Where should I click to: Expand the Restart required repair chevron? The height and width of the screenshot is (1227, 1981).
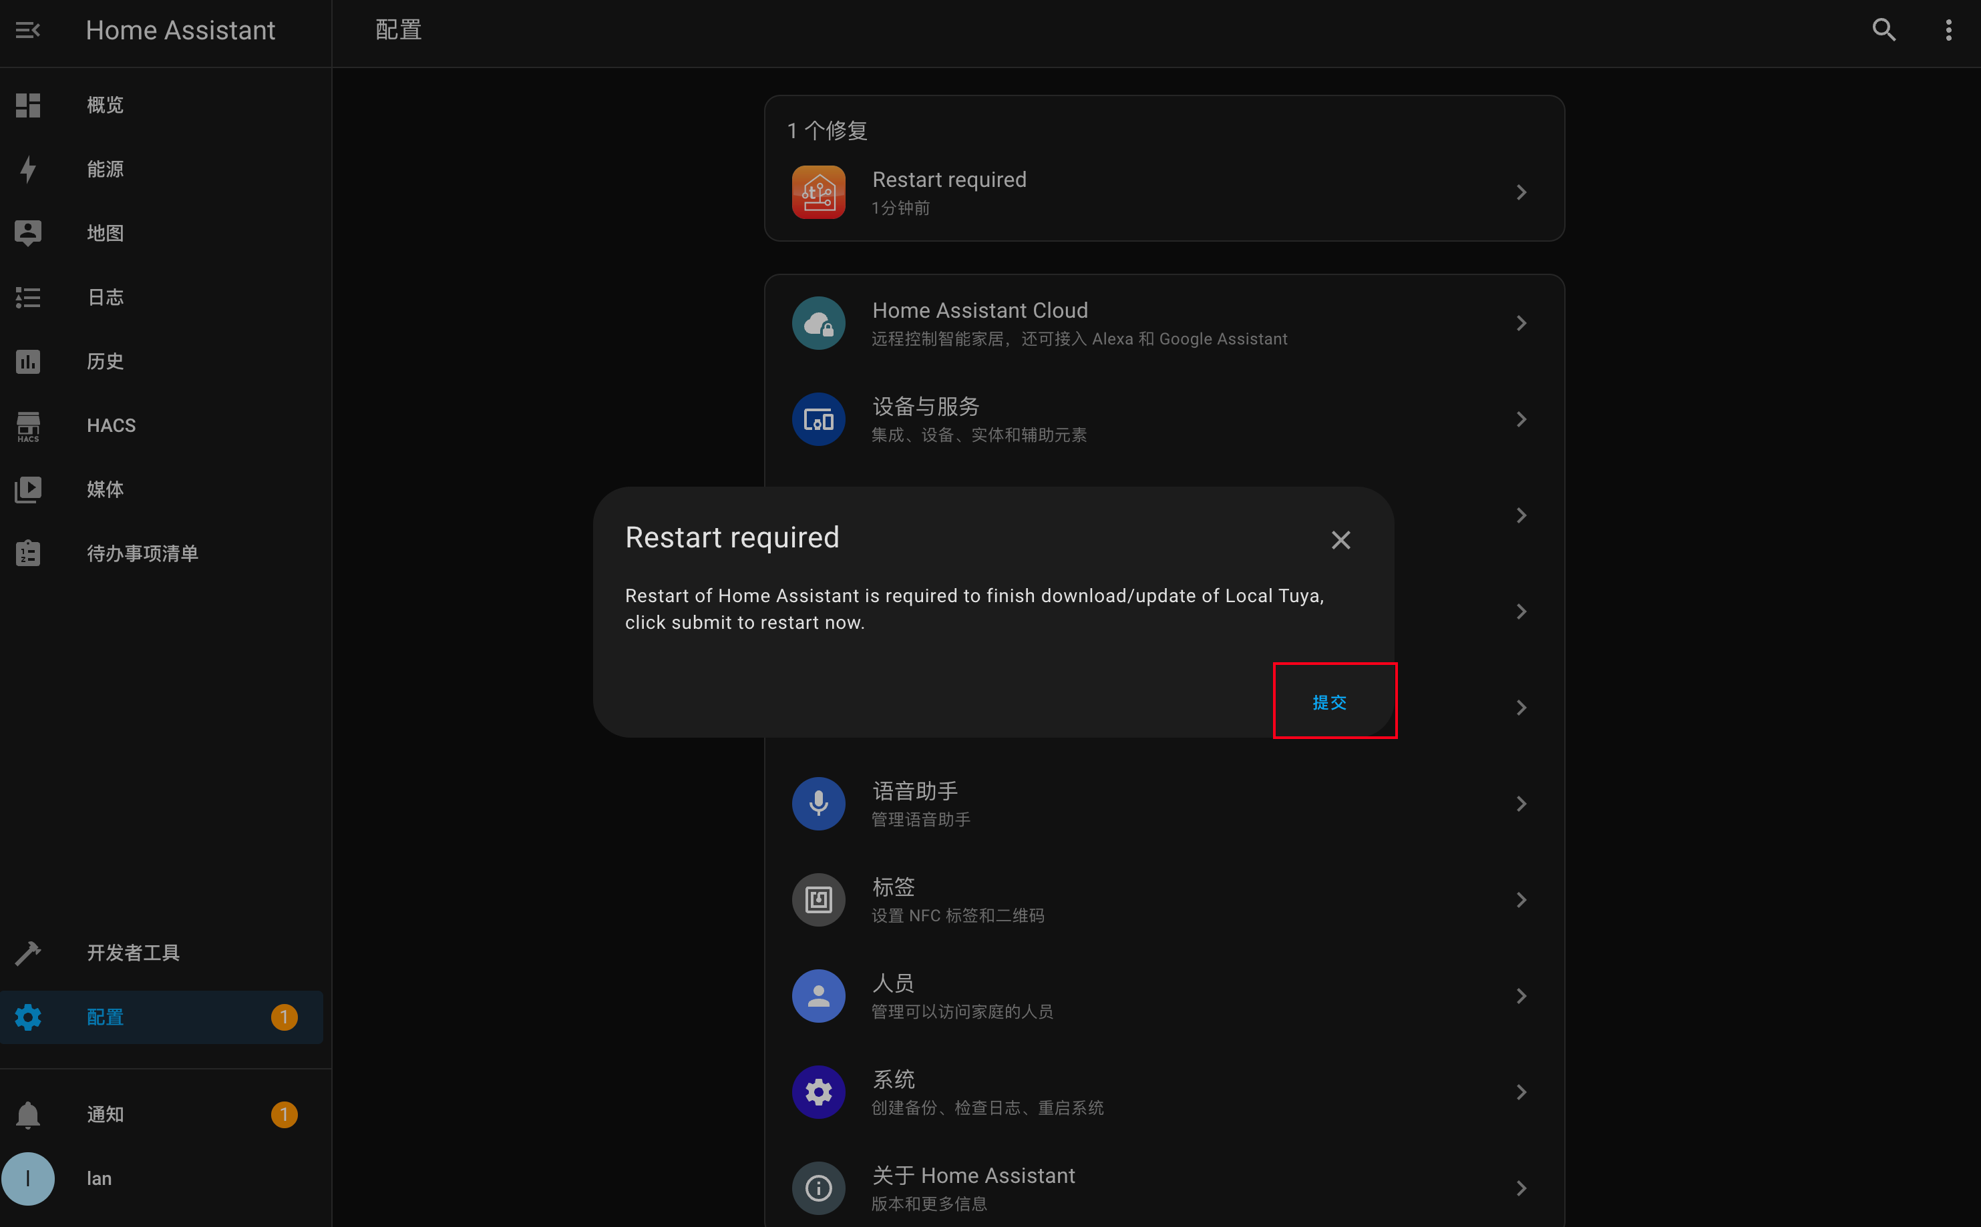point(1521,192)
